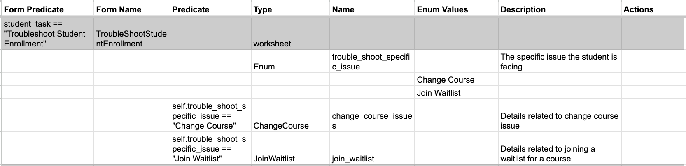Screen dimensions: 686x166
Task: Click the "Enum Values" header cell
Action: point(442,9)
